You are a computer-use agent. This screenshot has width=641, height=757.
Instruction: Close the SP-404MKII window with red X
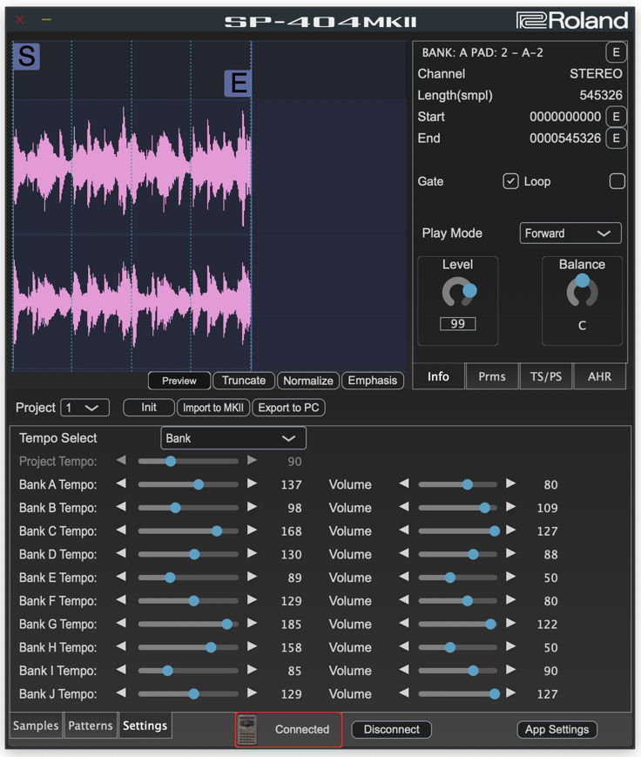(20, 20)
